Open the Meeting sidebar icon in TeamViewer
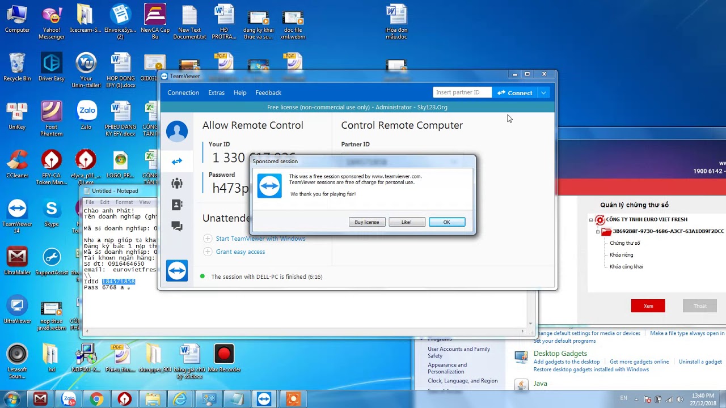This screenshot has height=408, width=726. [x=177, y=183]
